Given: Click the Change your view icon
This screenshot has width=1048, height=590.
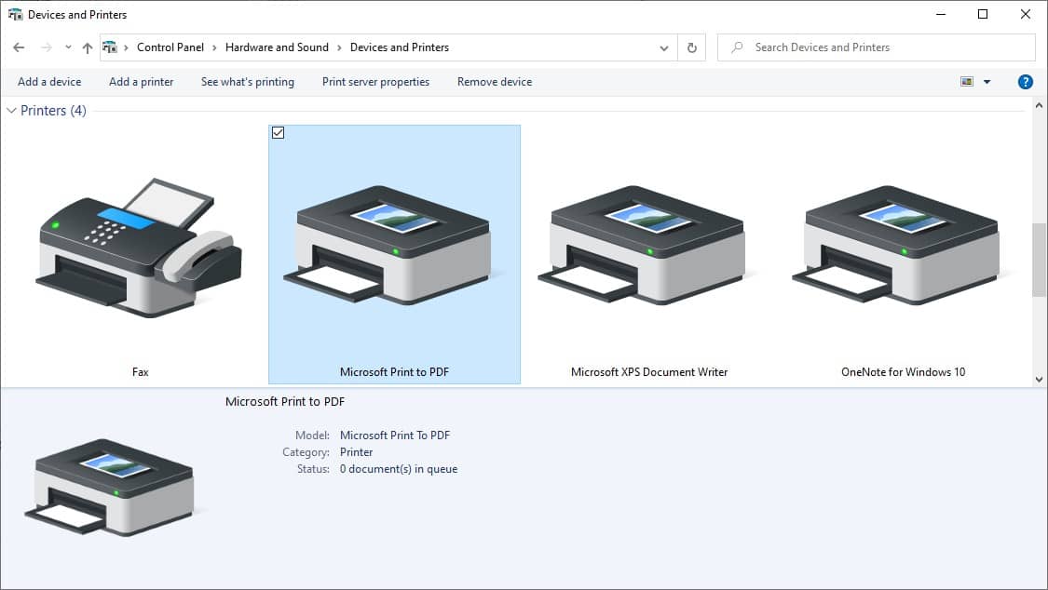Looking at the screenshot, I should pos(966,82).
